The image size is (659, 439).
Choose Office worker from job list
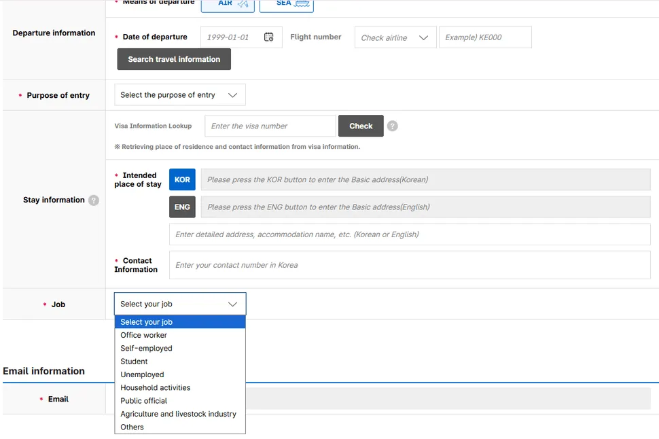pos(180,335)
